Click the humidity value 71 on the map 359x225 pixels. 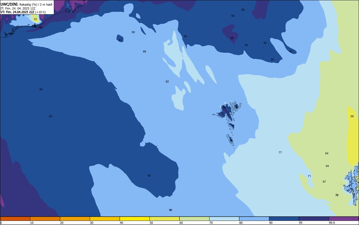pyautogui.click(x=309, y=176)
